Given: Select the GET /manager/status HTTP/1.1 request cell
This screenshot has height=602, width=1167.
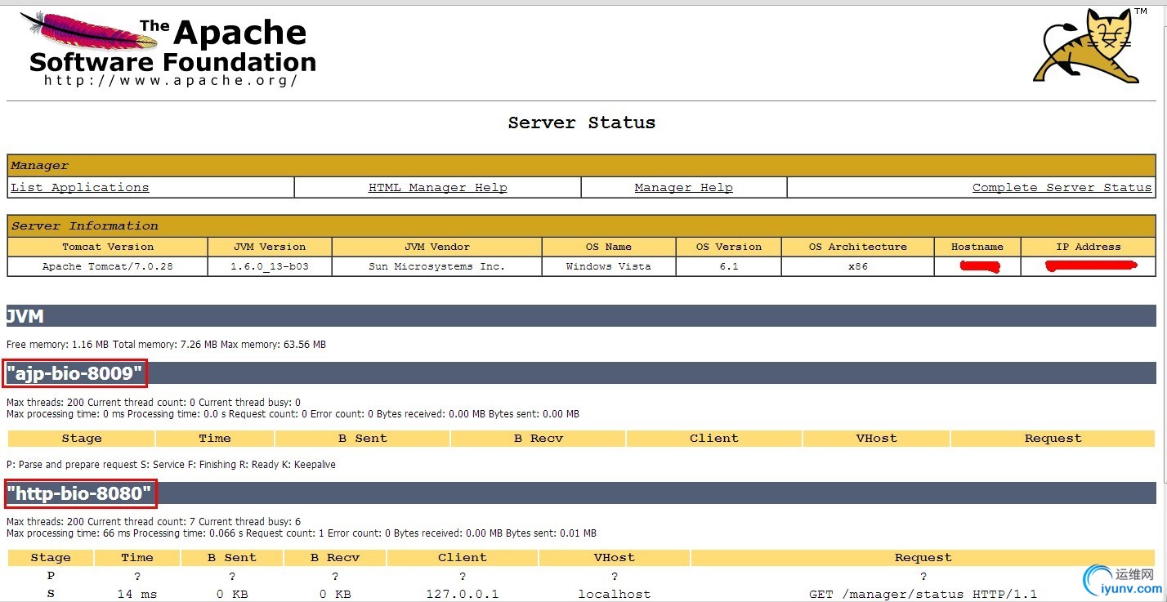Looking at the screenshot, I should tap(923, 594).
